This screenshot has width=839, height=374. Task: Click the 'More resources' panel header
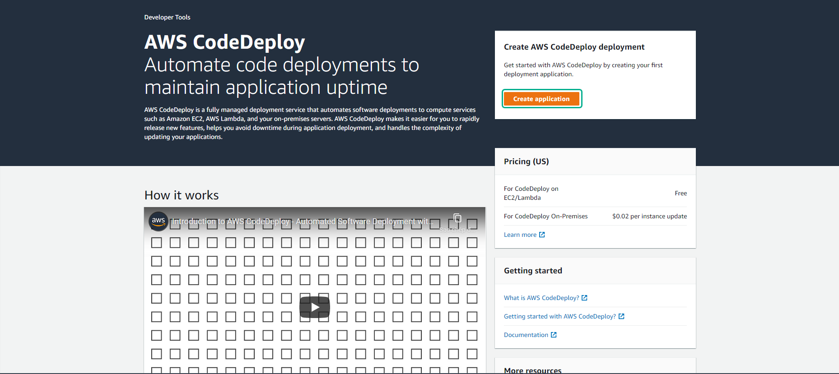[x=595, y=367]
